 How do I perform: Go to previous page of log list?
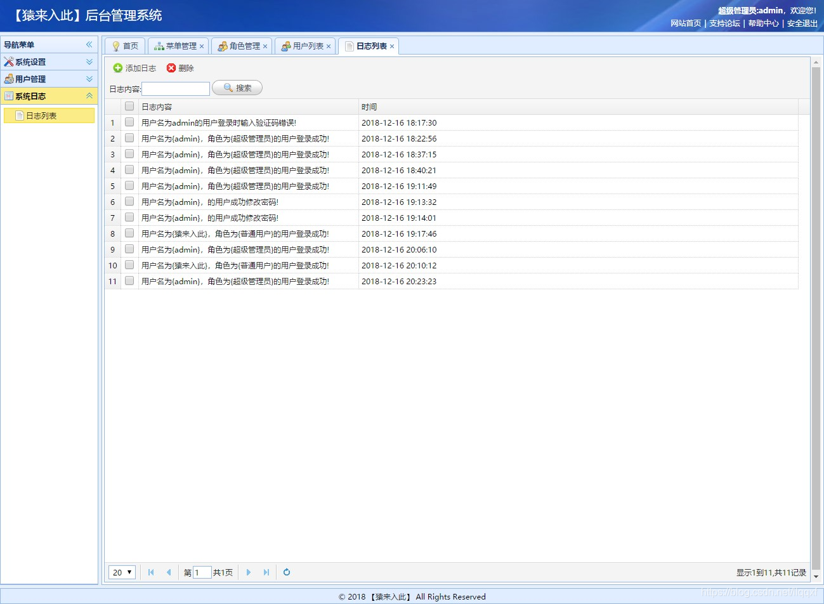[169, 572]
